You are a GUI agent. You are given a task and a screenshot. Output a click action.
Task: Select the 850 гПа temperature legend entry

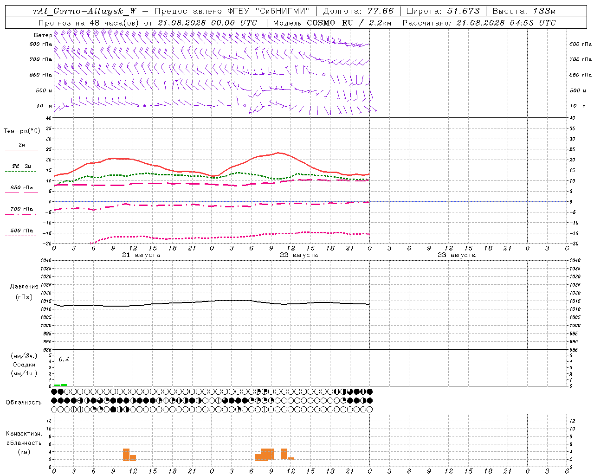point(21,188)
